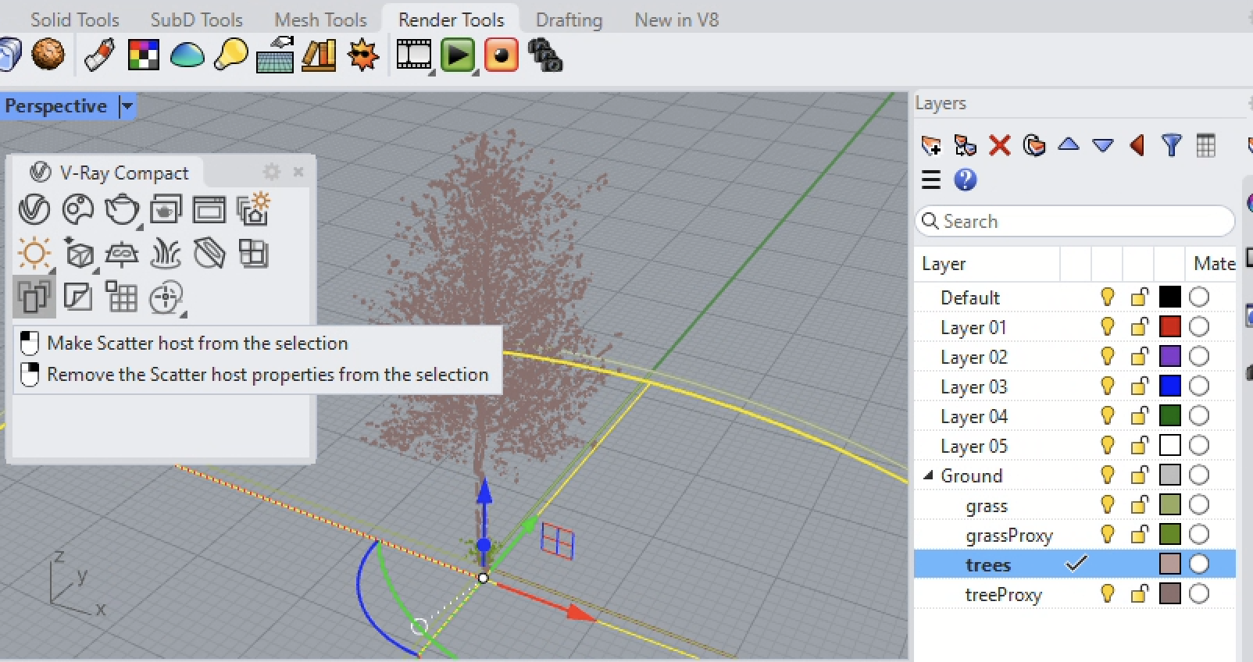Choose Make Scatter host from the selection
1253x662 pixels.
[197, 343]
